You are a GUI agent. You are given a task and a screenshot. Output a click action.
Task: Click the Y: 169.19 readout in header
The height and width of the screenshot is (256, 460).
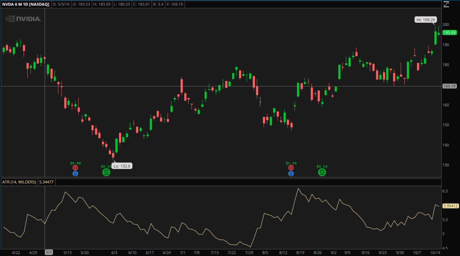coord(175,4)
